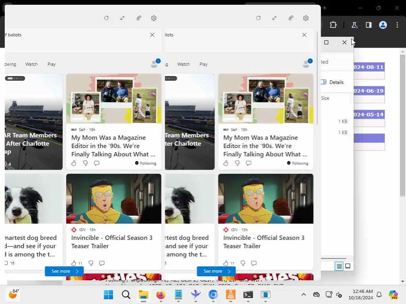Switch Explorer to large thumbnails view icon

click(348, 266)
